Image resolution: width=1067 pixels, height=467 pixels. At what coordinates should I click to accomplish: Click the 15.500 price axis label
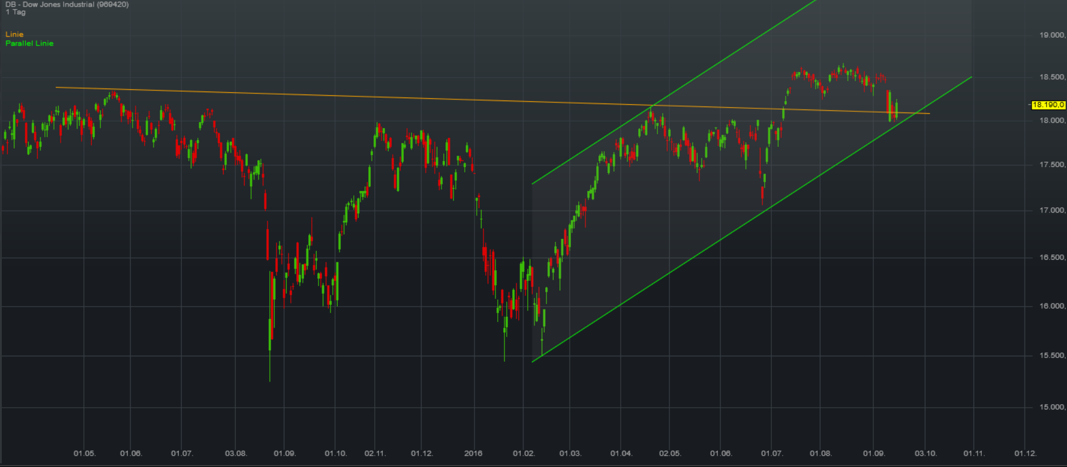(1053, 356)
